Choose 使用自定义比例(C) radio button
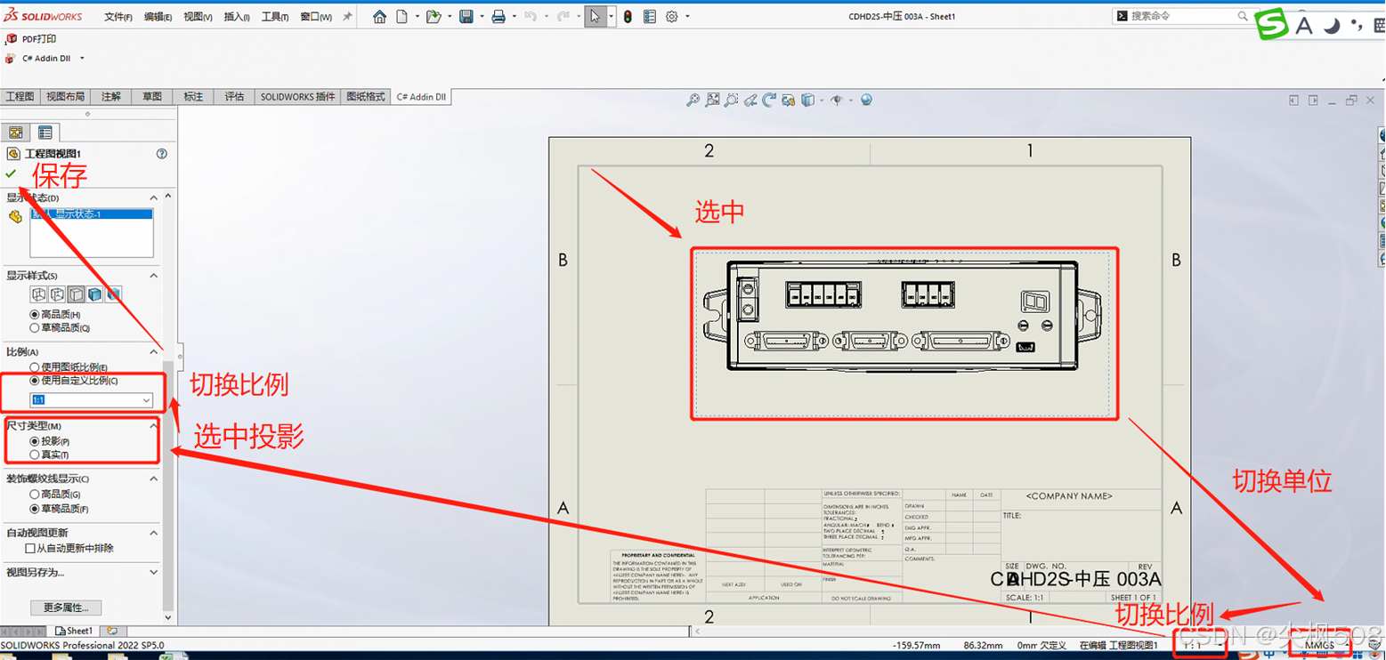1386x660 pixels. click(x=35, y=381)
